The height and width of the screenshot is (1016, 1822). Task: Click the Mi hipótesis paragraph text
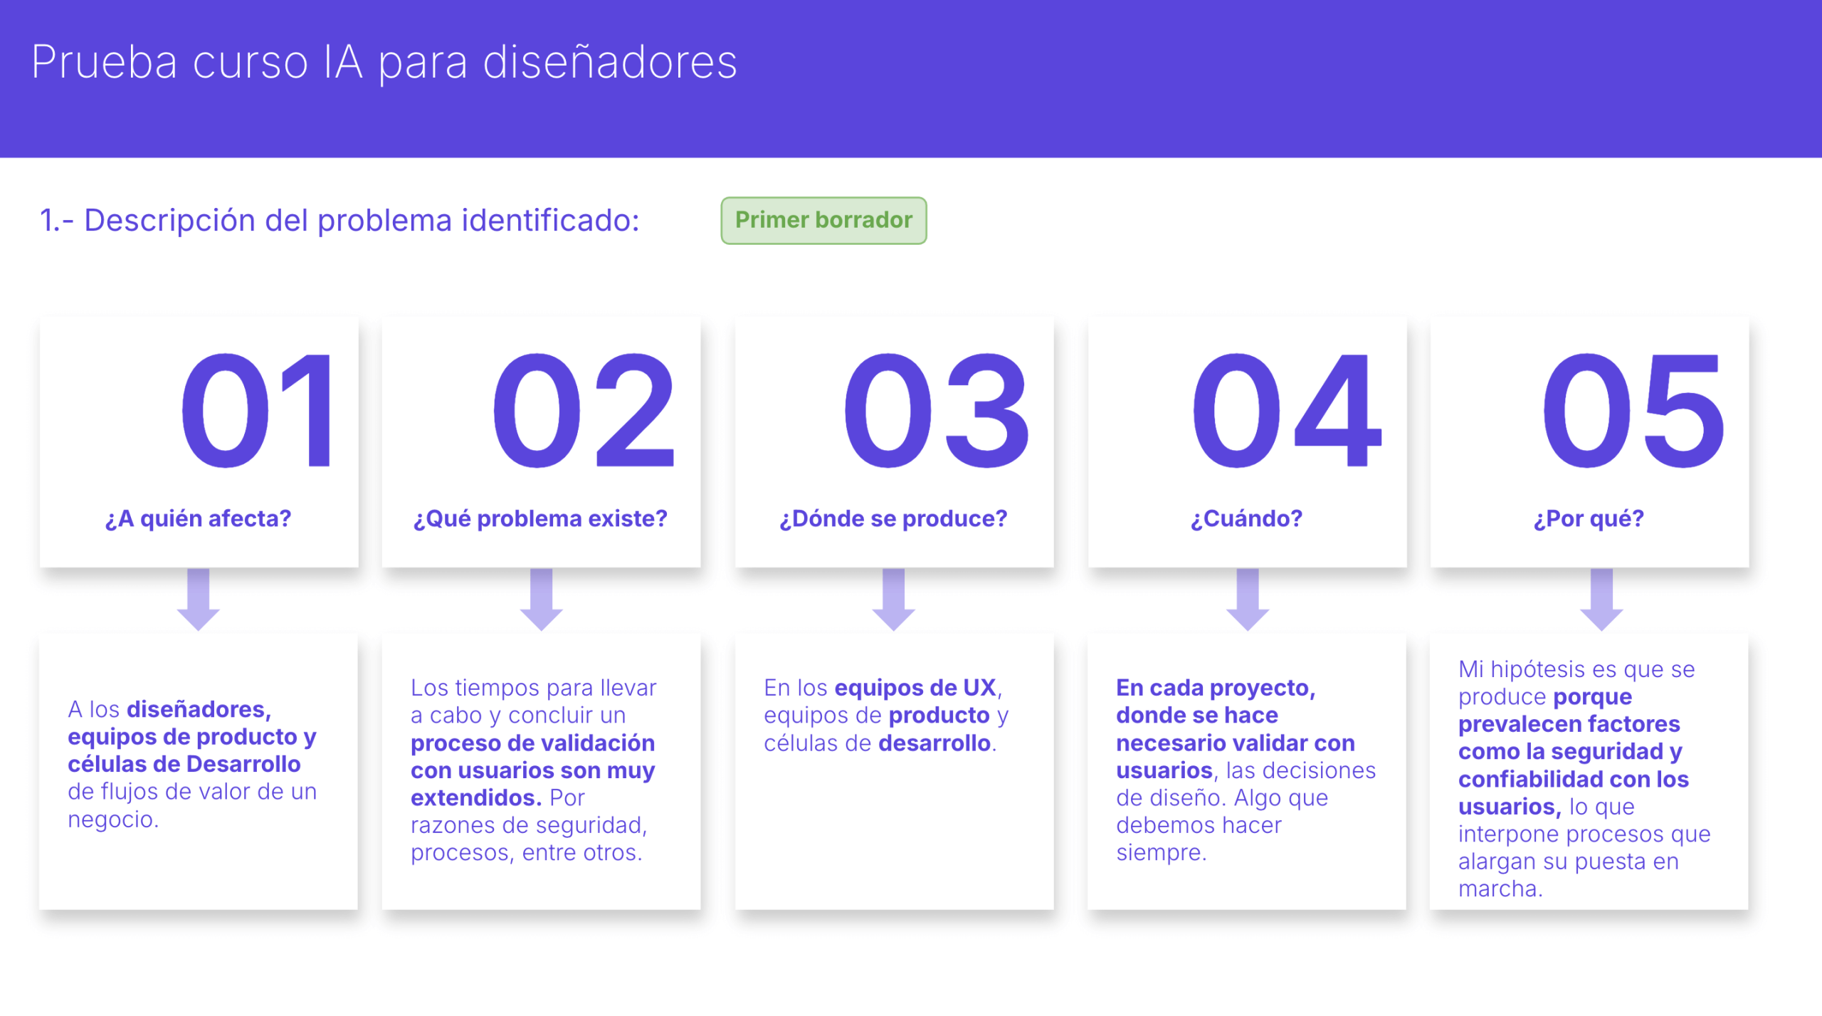click(1583, 778)
